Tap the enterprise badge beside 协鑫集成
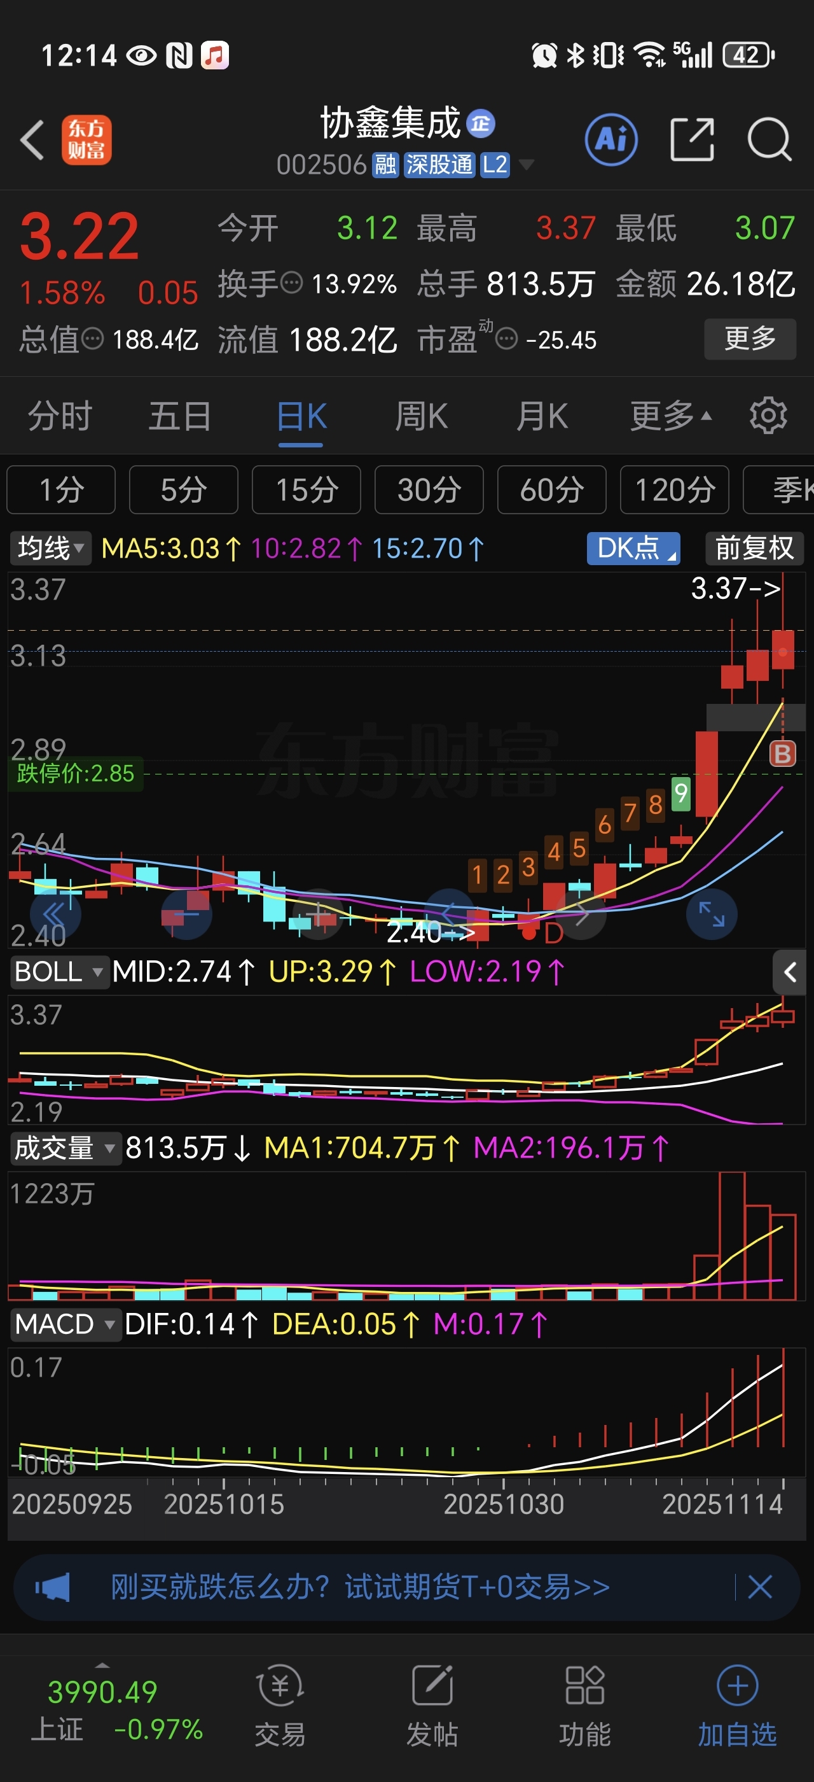814x1782 pixels. click(481, 124)
